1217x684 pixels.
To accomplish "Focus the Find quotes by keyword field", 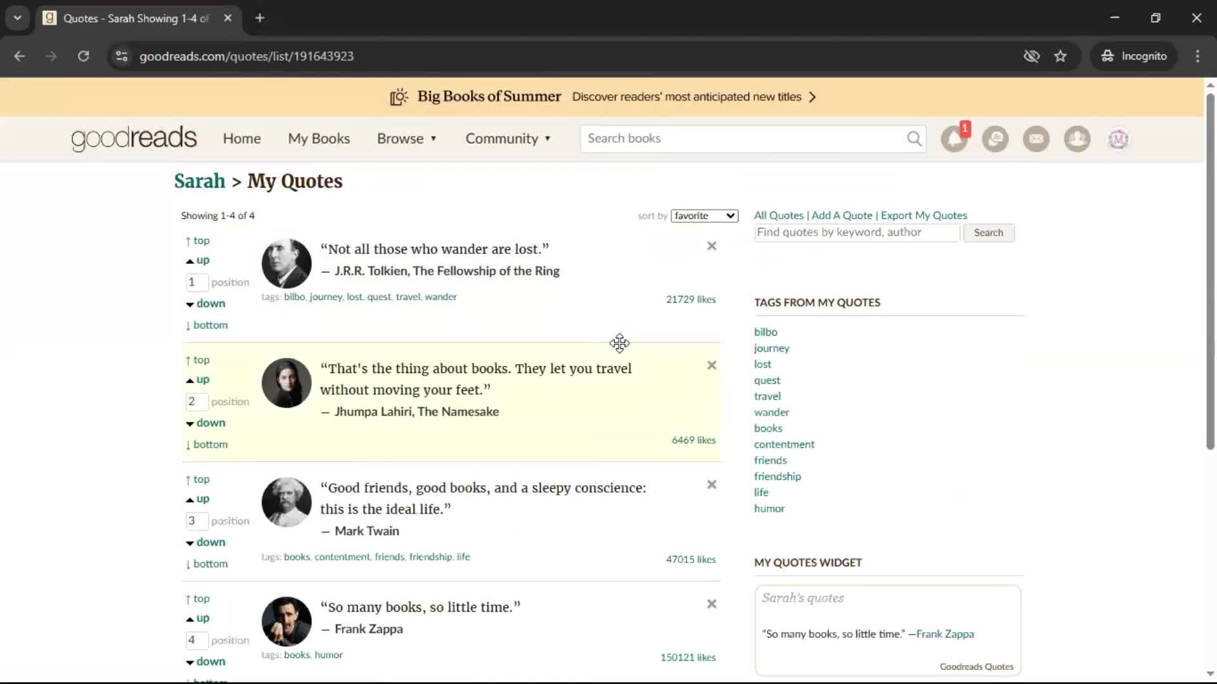I will (x=857, y=232).
